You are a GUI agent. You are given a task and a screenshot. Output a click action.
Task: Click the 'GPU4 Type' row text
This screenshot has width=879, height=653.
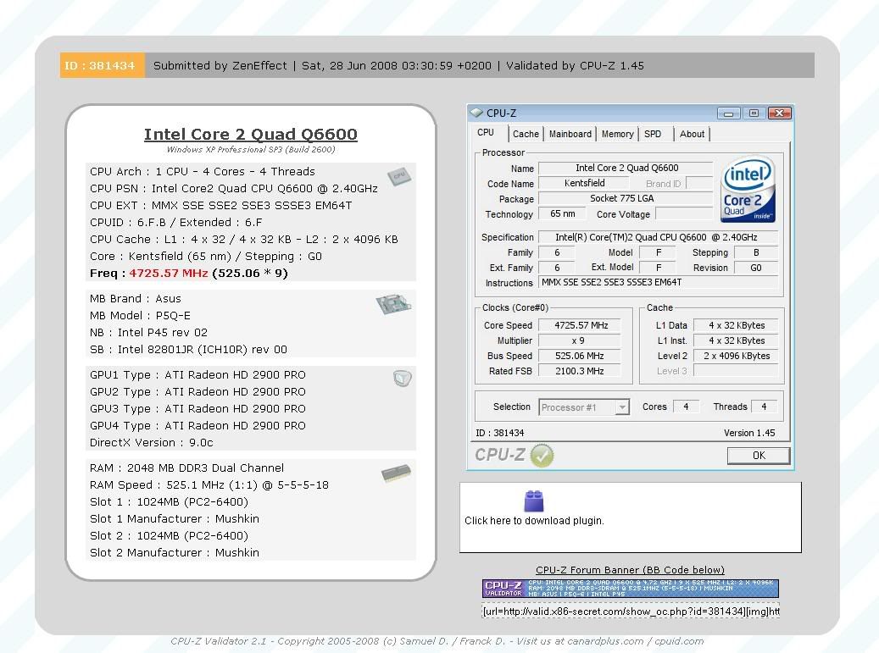197,426
